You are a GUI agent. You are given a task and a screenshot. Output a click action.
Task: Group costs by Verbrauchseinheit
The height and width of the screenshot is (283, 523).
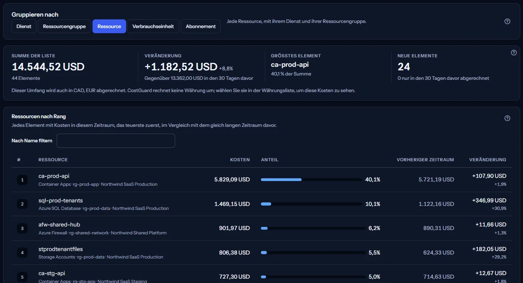click(153, 26)
